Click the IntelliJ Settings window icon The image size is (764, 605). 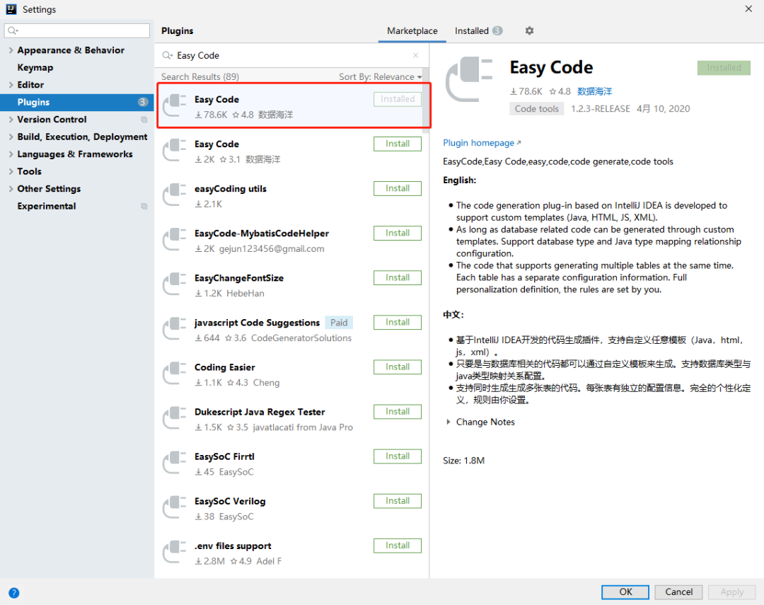coord(11,8)
